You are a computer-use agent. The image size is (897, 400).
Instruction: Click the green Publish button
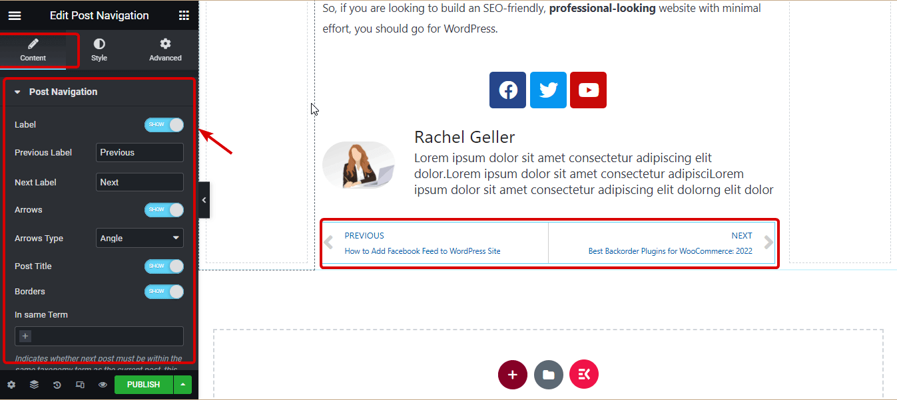click(x=144, y=385)
